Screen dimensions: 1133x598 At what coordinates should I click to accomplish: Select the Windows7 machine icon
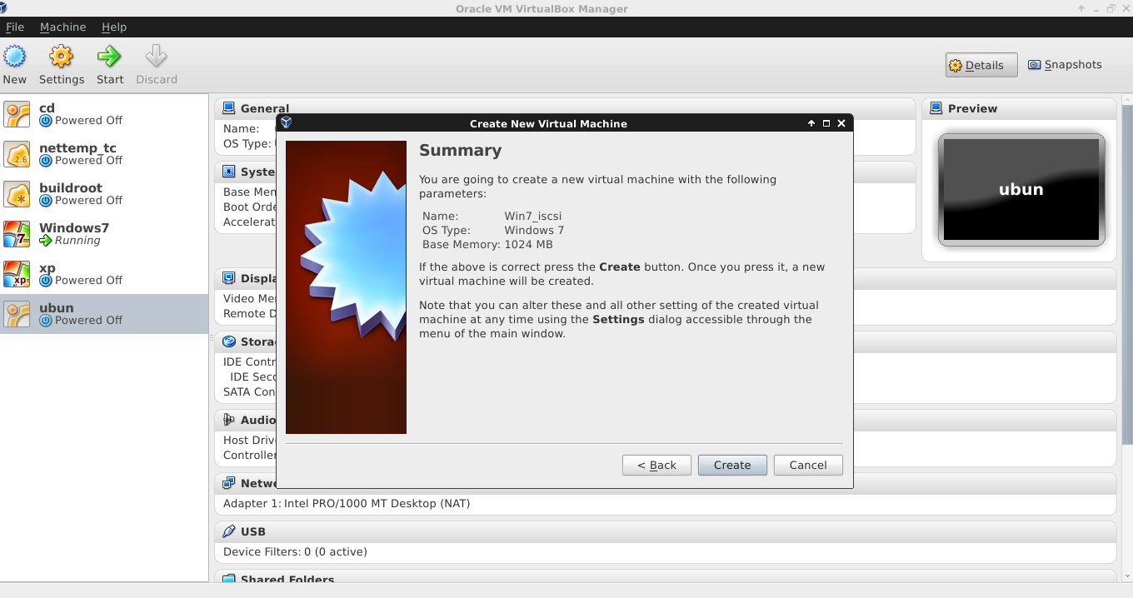[17, 234]
